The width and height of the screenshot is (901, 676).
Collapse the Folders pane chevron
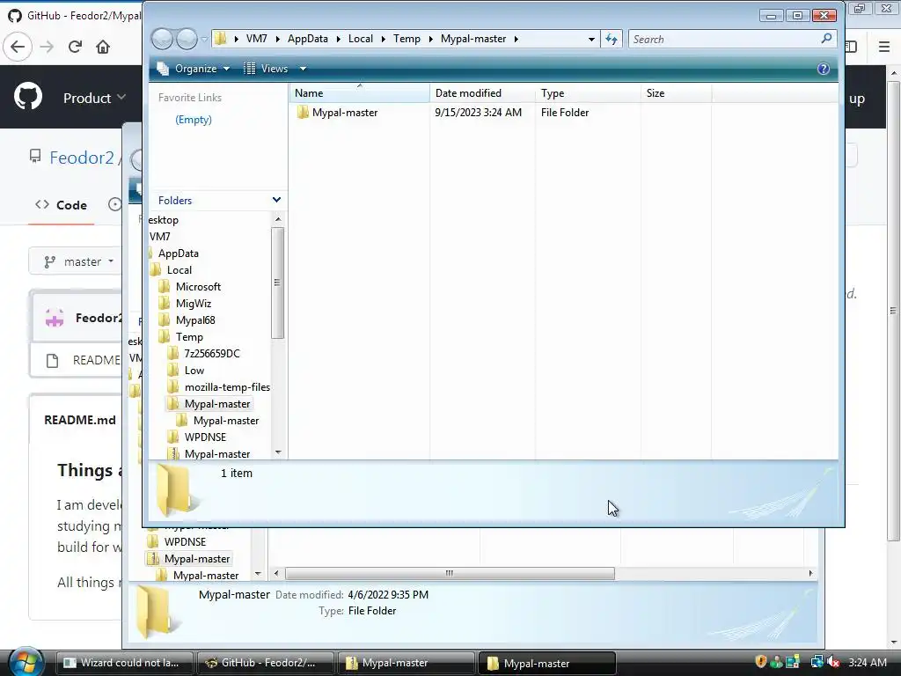tap(276, 200)
